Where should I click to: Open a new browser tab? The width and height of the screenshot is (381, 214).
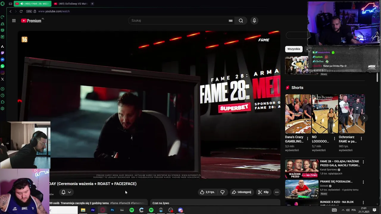point(92,4)
